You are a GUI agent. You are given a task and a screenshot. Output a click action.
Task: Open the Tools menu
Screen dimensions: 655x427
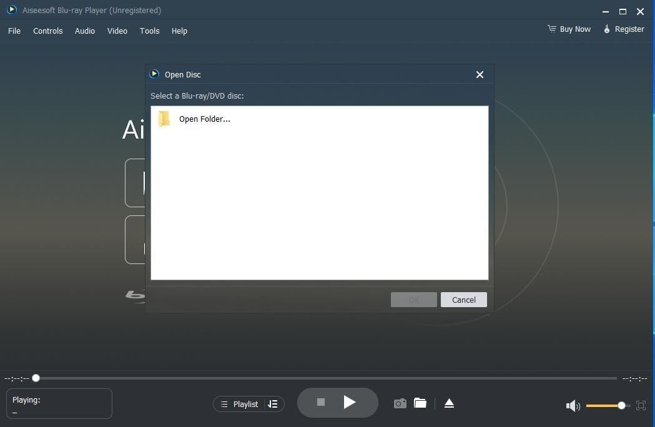pyautogui.click(x=150, y=31)
